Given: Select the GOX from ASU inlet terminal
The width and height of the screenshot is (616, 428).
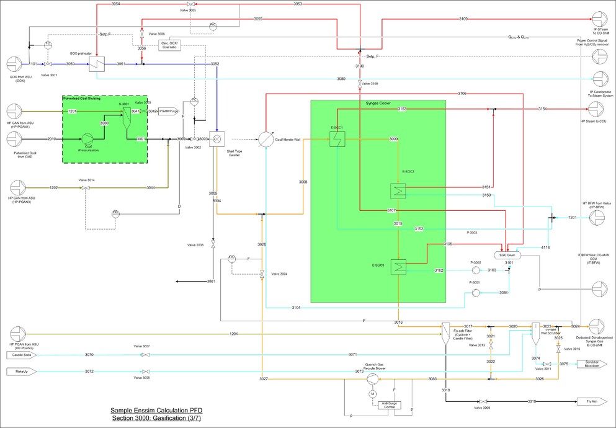Looking at the screenshot, I should click(14, 64).
